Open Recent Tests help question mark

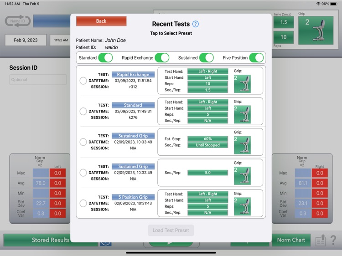tap(196, 24)
